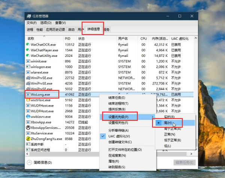Open the 查看(V) menu

(x=60, y=23)
